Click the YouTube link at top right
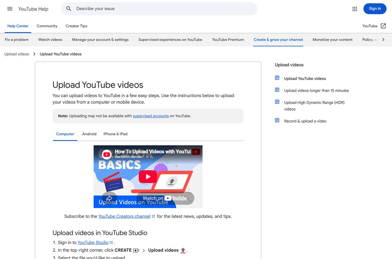The image size is (392, 259). point(370,26)
